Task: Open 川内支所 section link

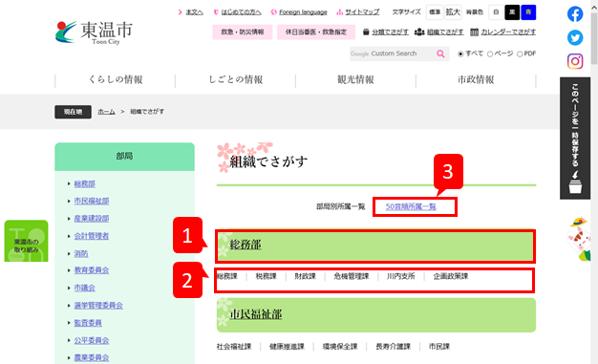Action: (x=401, y=276)
